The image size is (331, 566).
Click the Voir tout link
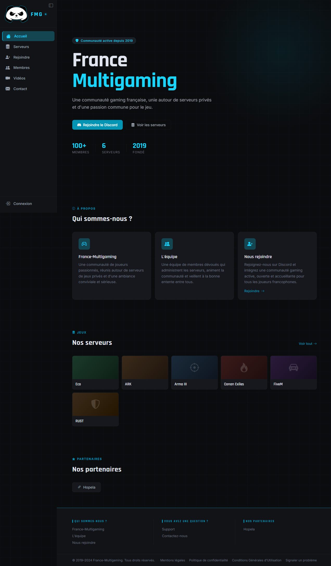[308, 344]
